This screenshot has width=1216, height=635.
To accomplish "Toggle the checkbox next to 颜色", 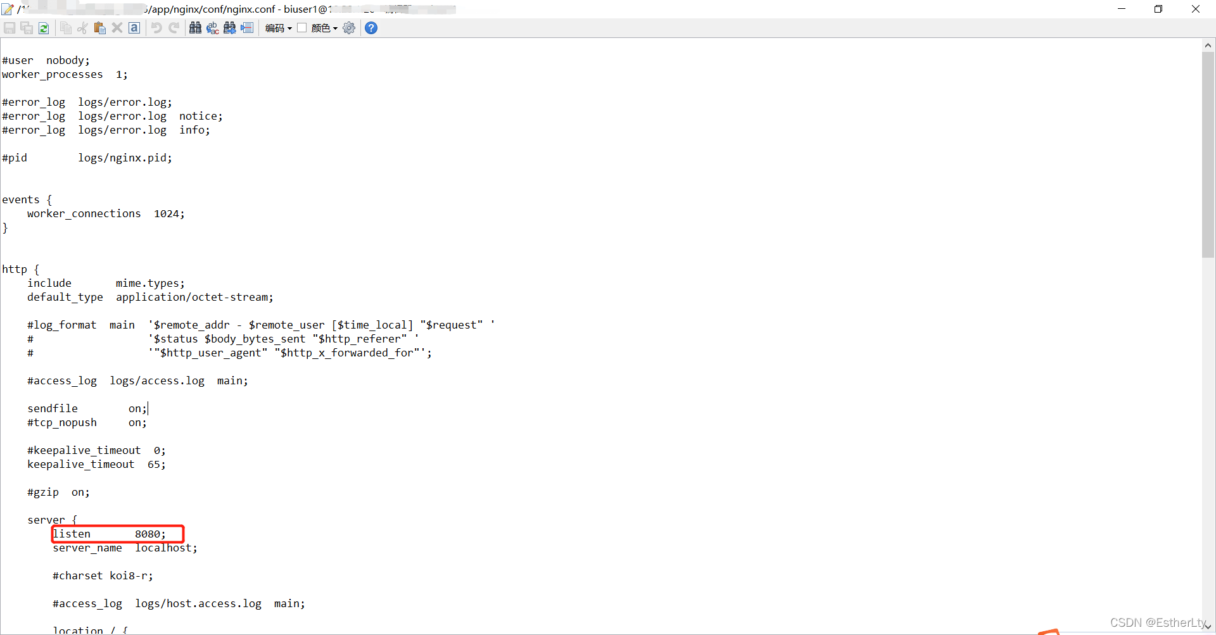I will point(302,28).
